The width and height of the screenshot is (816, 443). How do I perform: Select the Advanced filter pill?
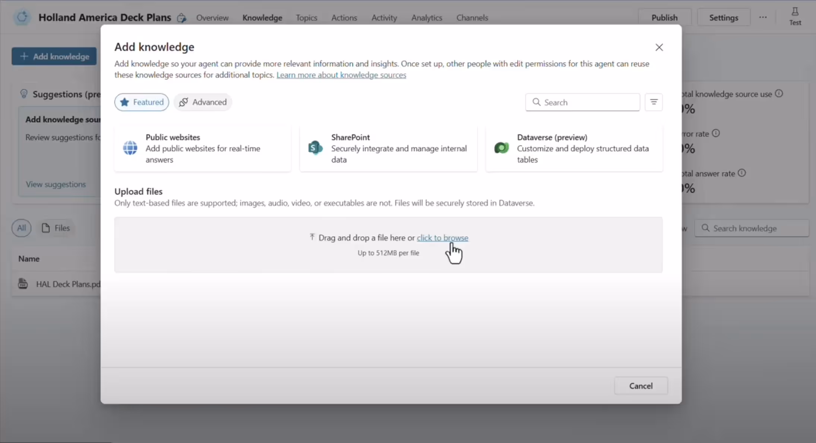[x=203, y=102]
